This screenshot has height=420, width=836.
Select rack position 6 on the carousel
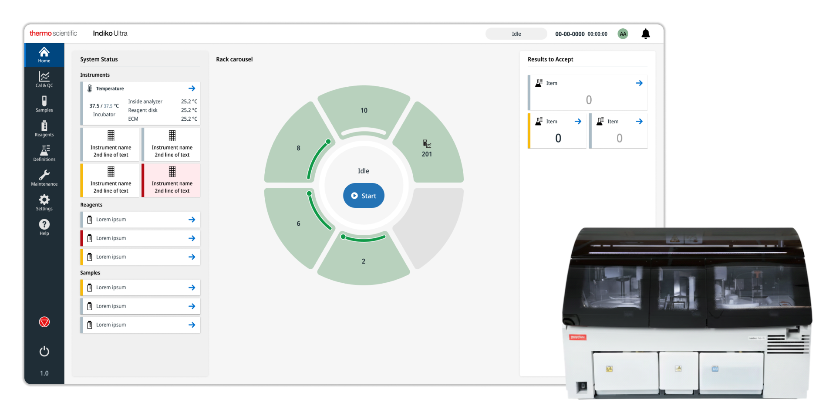pos(298,224)
